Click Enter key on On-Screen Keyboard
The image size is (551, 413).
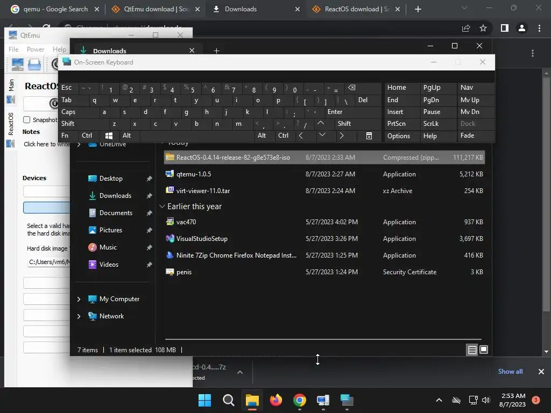point(353,112)
